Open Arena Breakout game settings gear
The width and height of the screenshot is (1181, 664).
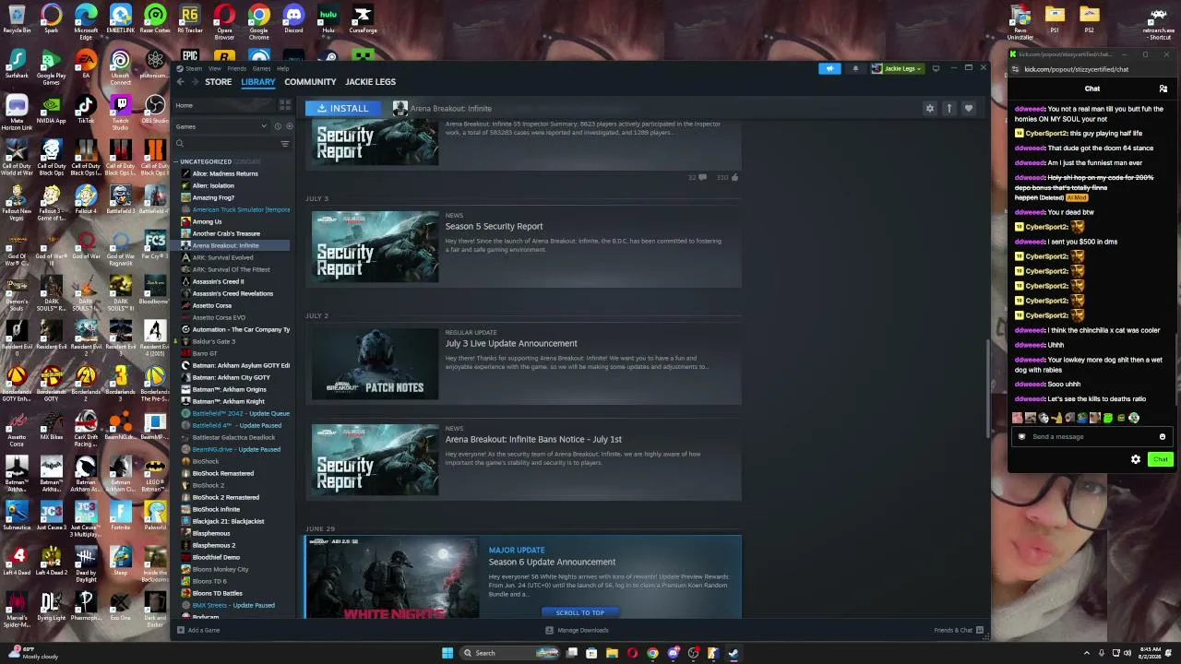coord(930,109)
